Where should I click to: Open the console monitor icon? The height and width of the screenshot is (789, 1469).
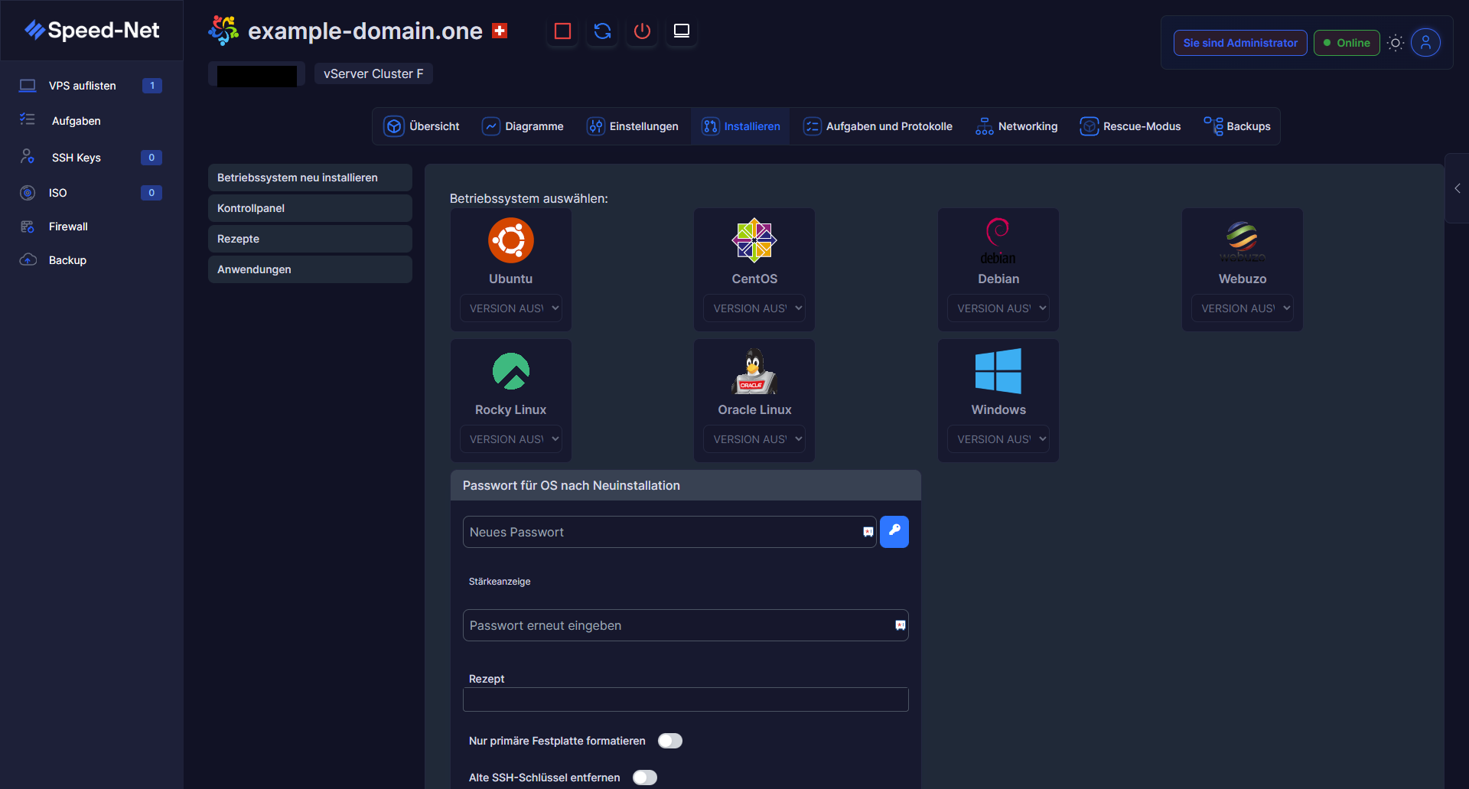[x=682, y=31]
